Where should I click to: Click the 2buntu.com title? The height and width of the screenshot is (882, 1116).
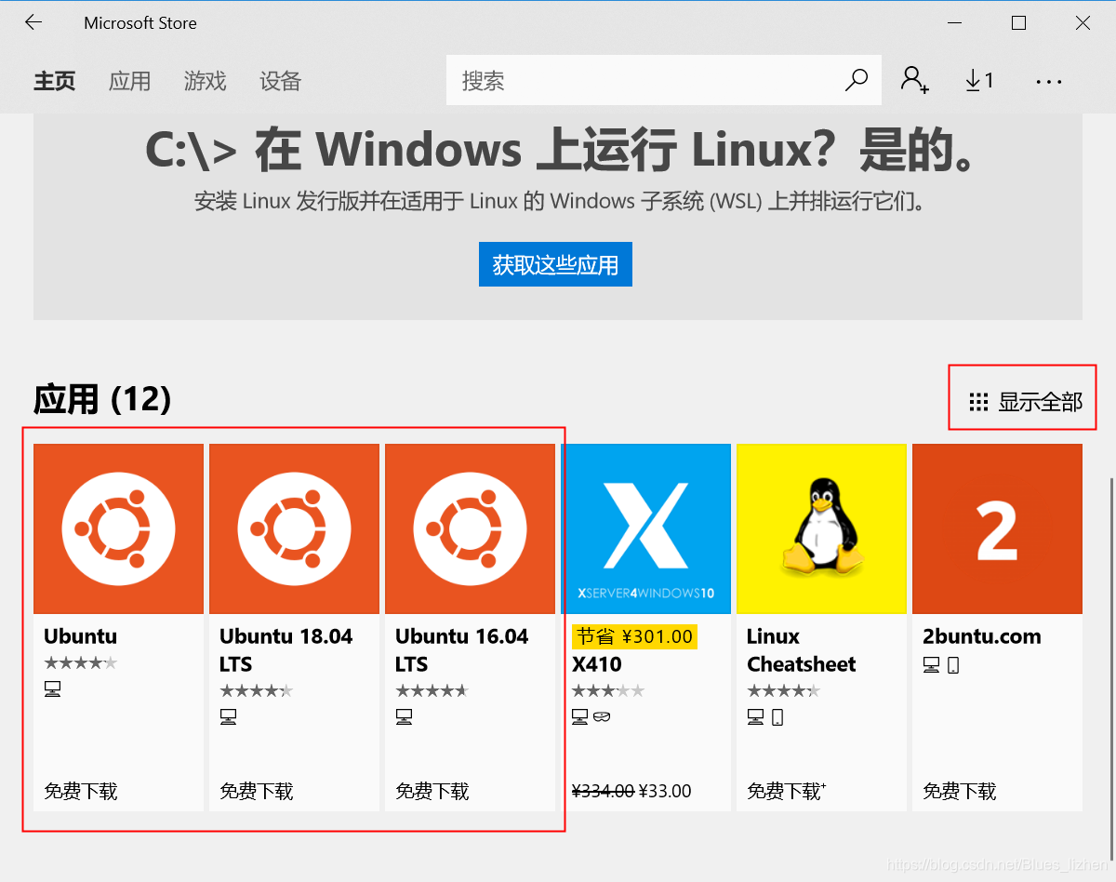tap(981, 636)
